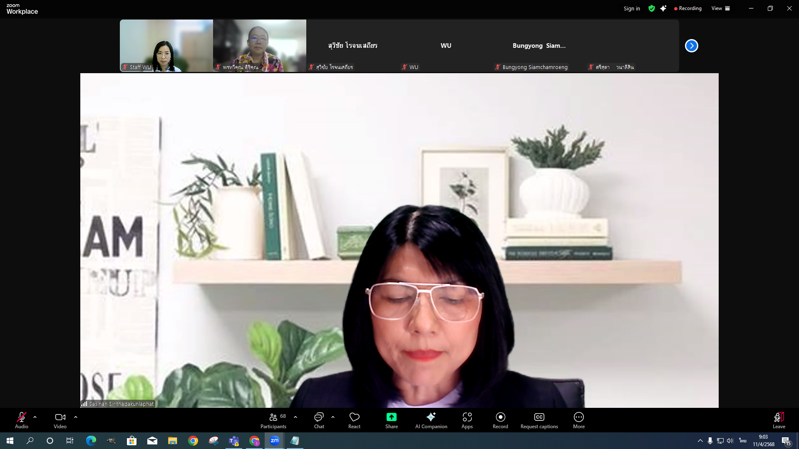
Task: Expand audio settings arrow
Action: [x=35, y=417]
